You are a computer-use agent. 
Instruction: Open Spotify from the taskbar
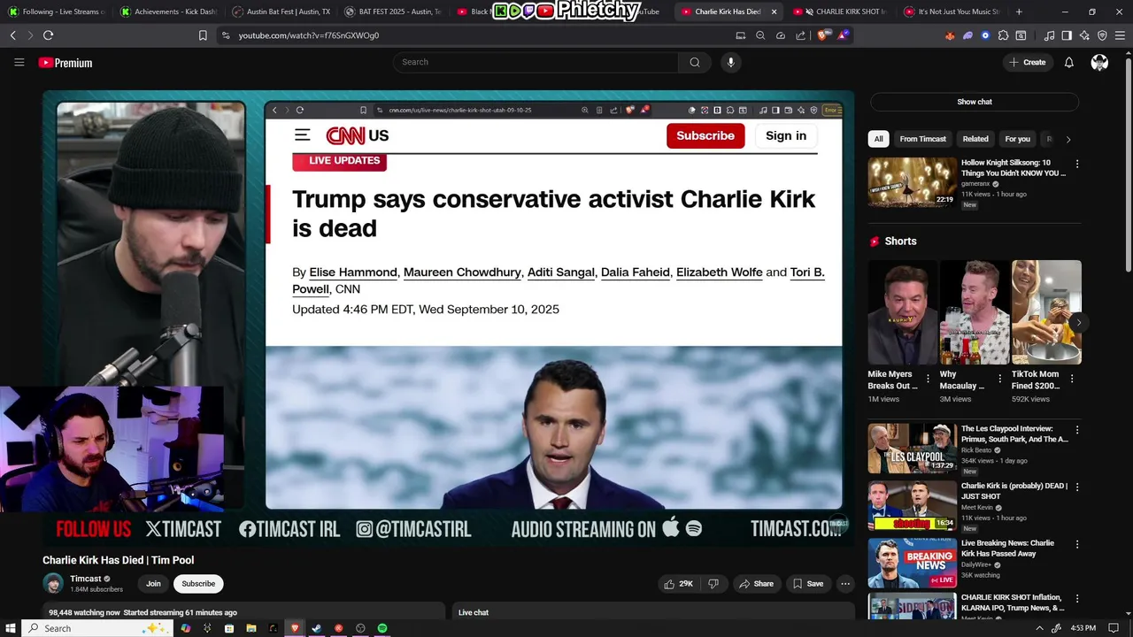click(x=382, y=628)
